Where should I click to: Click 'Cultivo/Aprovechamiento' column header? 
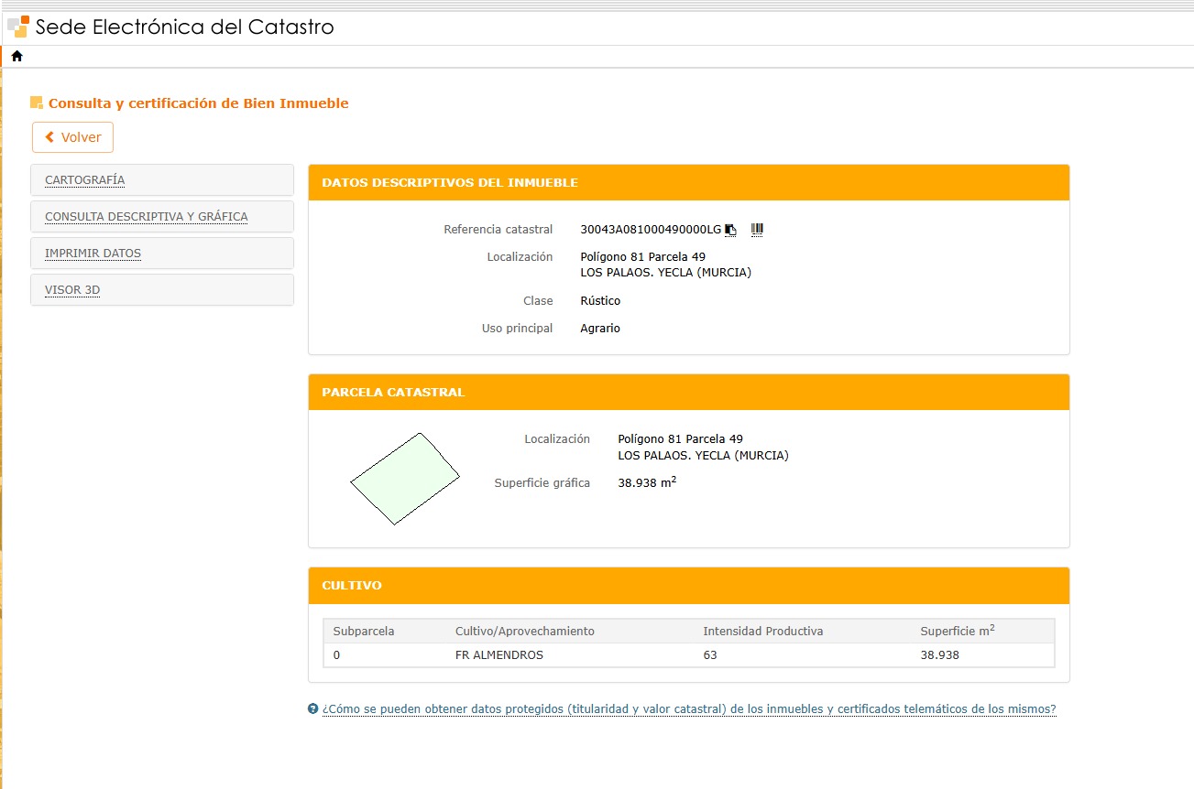click(x=525, y=632)
